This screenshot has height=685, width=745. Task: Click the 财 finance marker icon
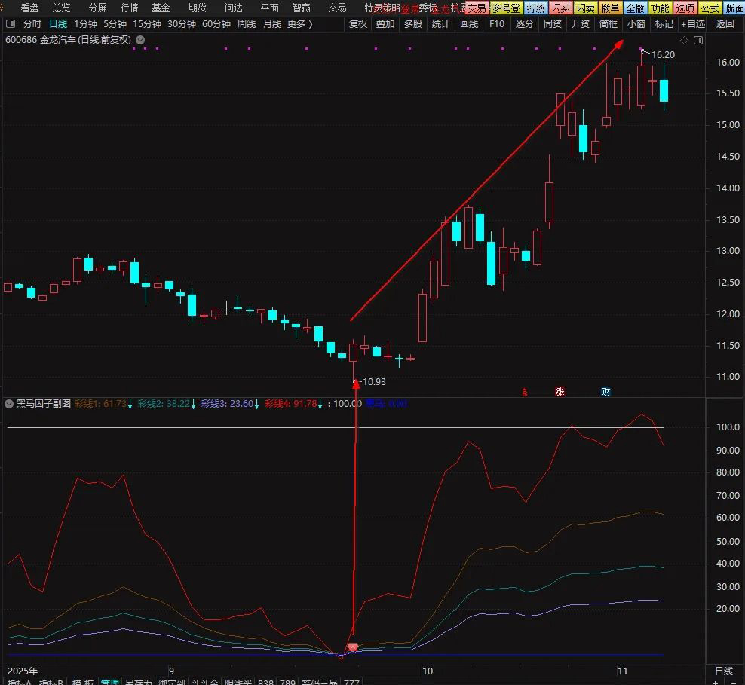point(606,391)
